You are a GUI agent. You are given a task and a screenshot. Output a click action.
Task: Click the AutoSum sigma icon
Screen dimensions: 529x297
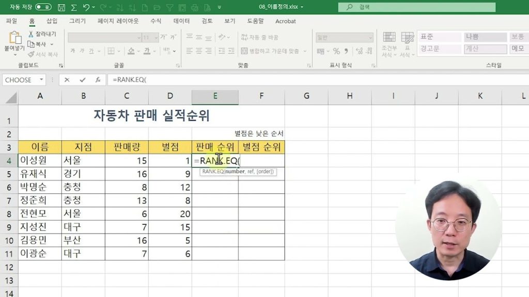[73, 7]
